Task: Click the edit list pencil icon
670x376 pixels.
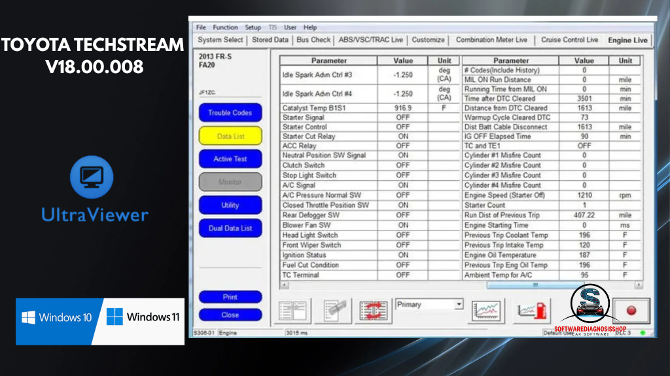Action: (x=335, y=310)
